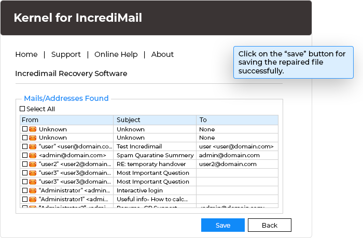
Task: Enable the Select All checkbox
Action: pyautogui.click(x=22, y=109)
